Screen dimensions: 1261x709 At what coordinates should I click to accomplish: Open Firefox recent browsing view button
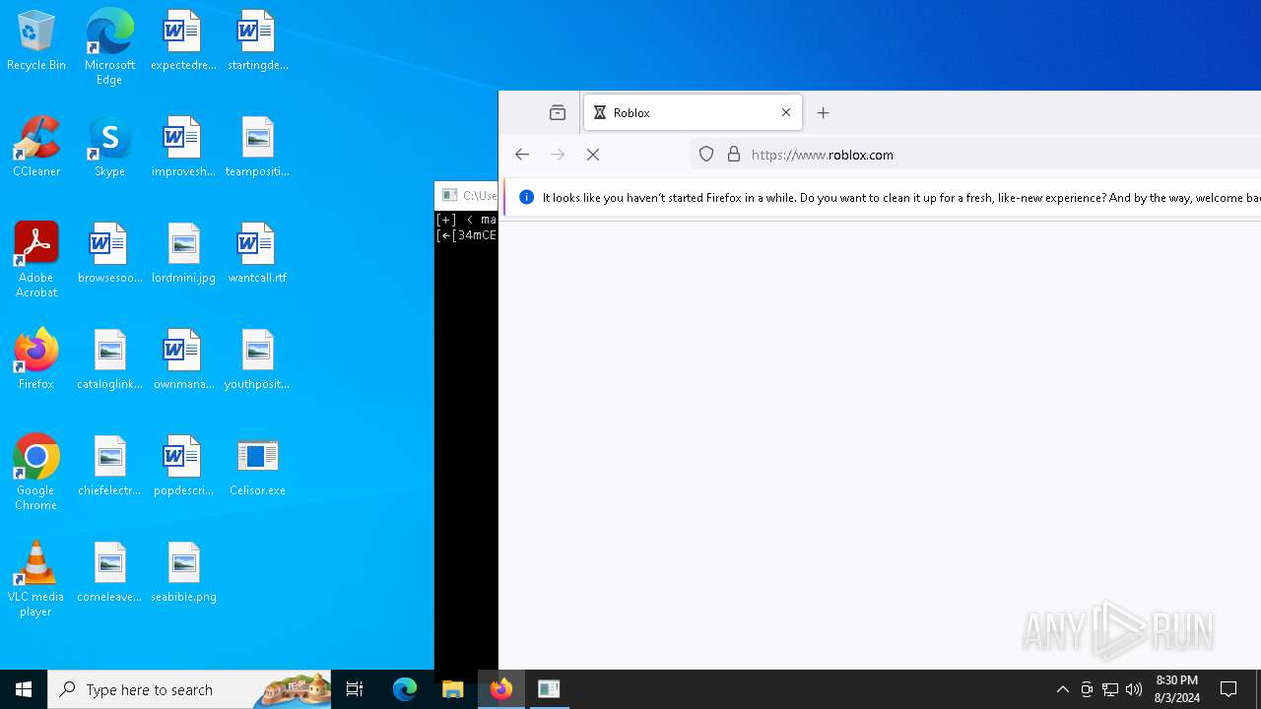coord(558,113)
